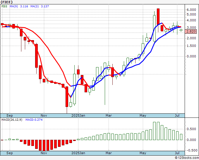Select the green FIEE legend label
The height and width of the screenshot is (160, 199).
coord(4,6)
